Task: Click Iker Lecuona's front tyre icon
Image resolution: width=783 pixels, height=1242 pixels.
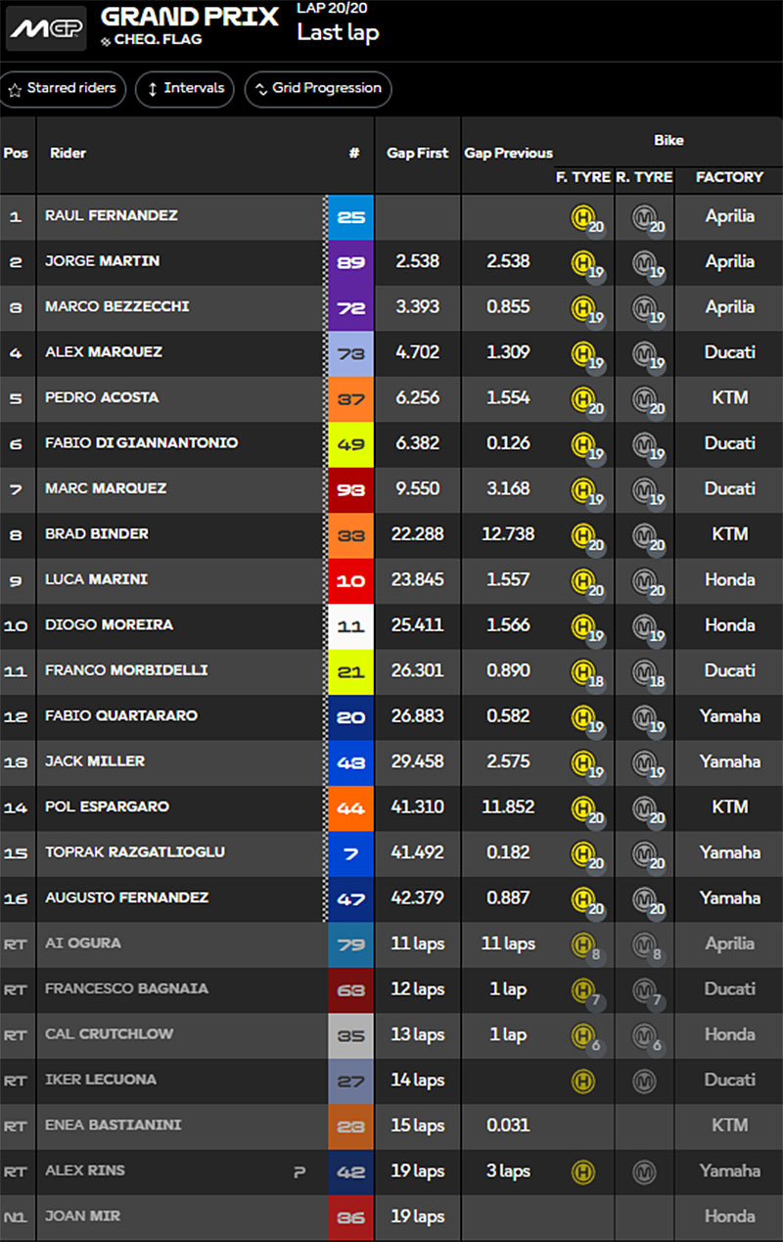Action: 583,1081
